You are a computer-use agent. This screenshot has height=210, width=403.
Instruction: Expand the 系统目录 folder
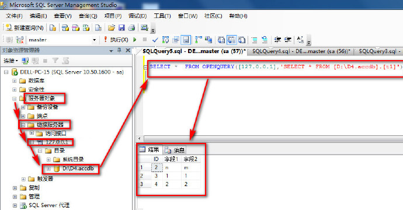tap(48, 159)
